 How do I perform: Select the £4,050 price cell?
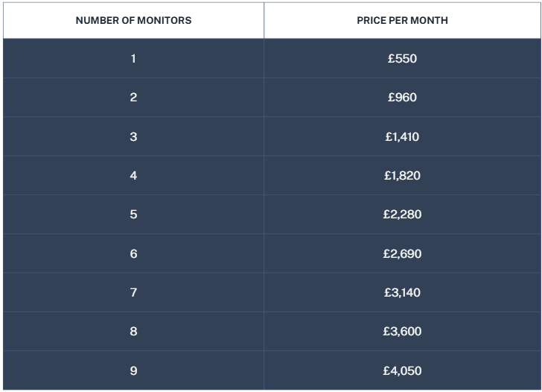(402, 370)
